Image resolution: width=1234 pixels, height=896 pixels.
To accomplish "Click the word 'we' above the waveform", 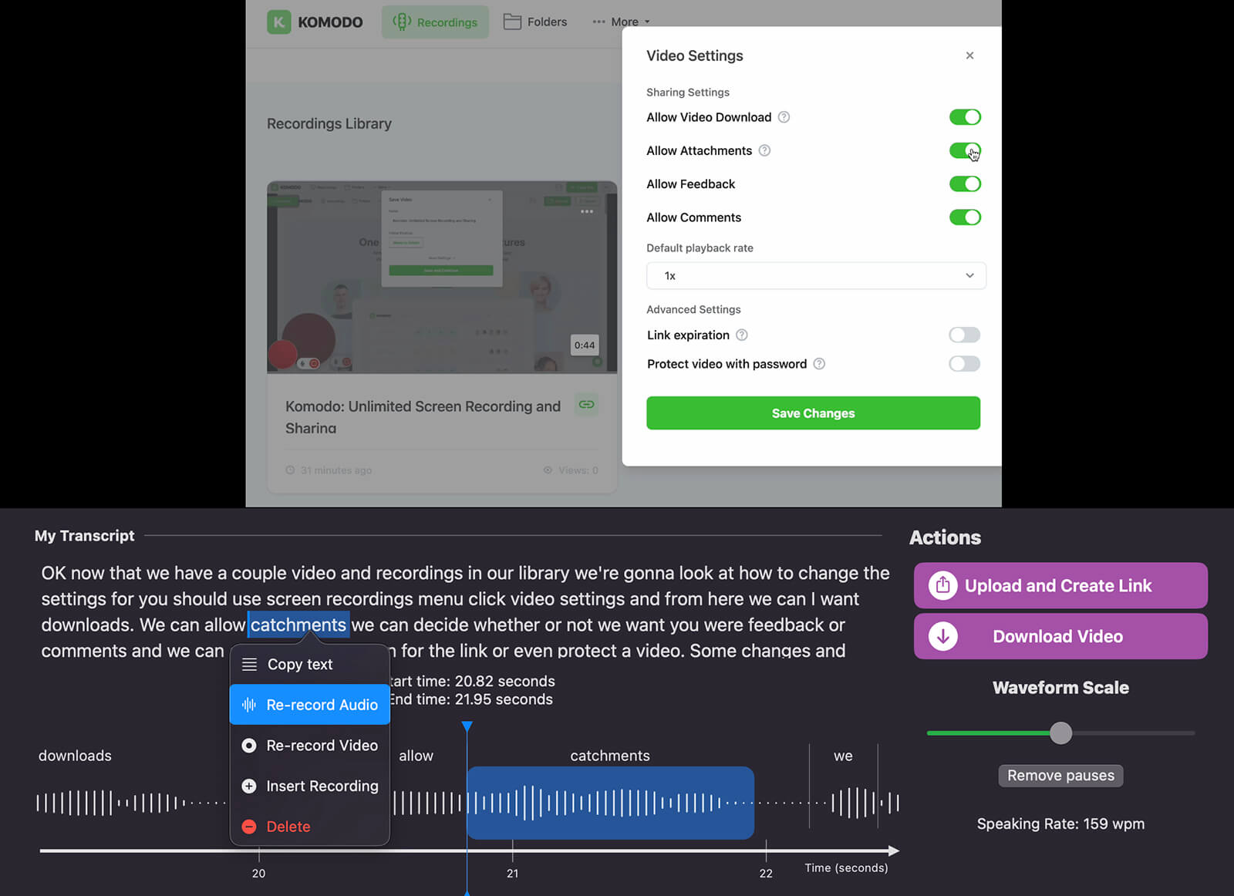I will click(843, 756).
